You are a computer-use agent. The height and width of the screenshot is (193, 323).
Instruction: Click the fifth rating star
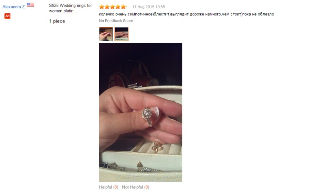123,7
